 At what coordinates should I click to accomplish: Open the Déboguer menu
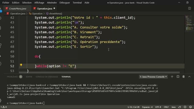(65, 3)
